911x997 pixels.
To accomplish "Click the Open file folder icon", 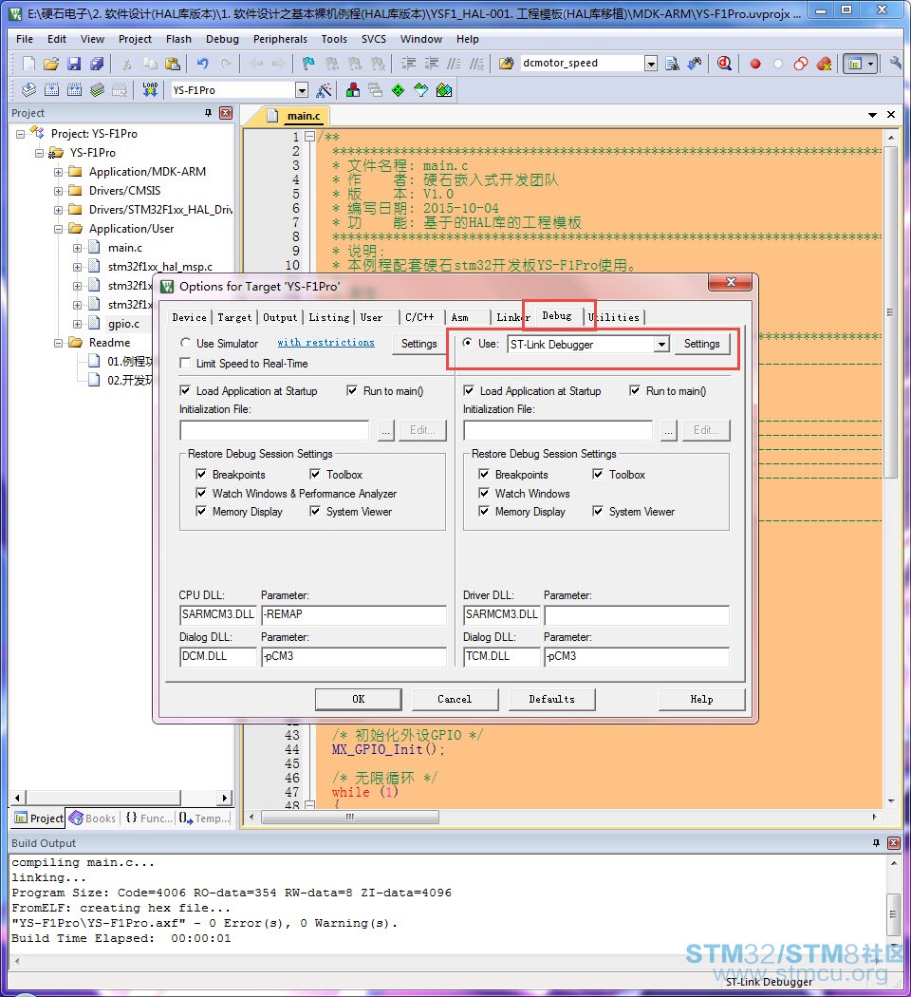I will point(51,63).
